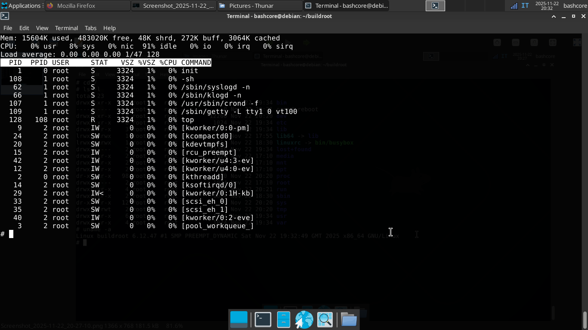Viewport: 588px width, 330px height.
Task: Click the workspace switcher terminal thumbnail
Action: (435, 6)
